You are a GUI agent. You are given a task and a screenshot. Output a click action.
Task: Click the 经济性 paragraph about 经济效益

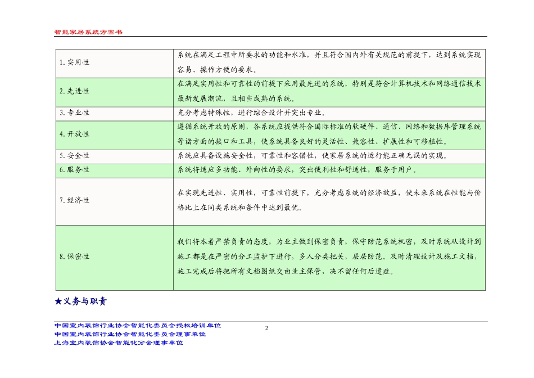pyautogui.click(x=329, y=200)
